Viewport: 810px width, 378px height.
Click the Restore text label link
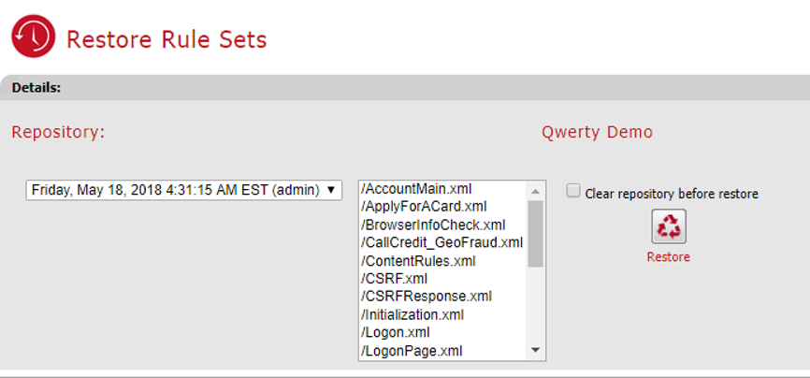coord(668,257)
